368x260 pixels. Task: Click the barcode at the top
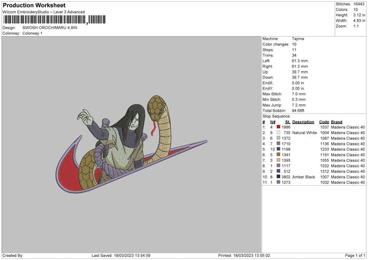pos(55,20)
